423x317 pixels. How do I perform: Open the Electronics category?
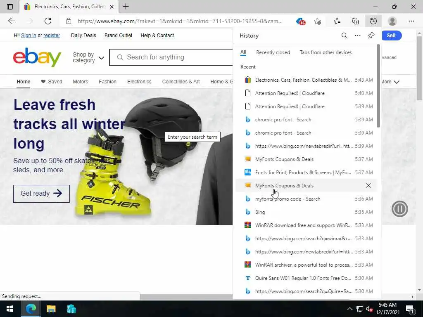(x=139, y=82)
